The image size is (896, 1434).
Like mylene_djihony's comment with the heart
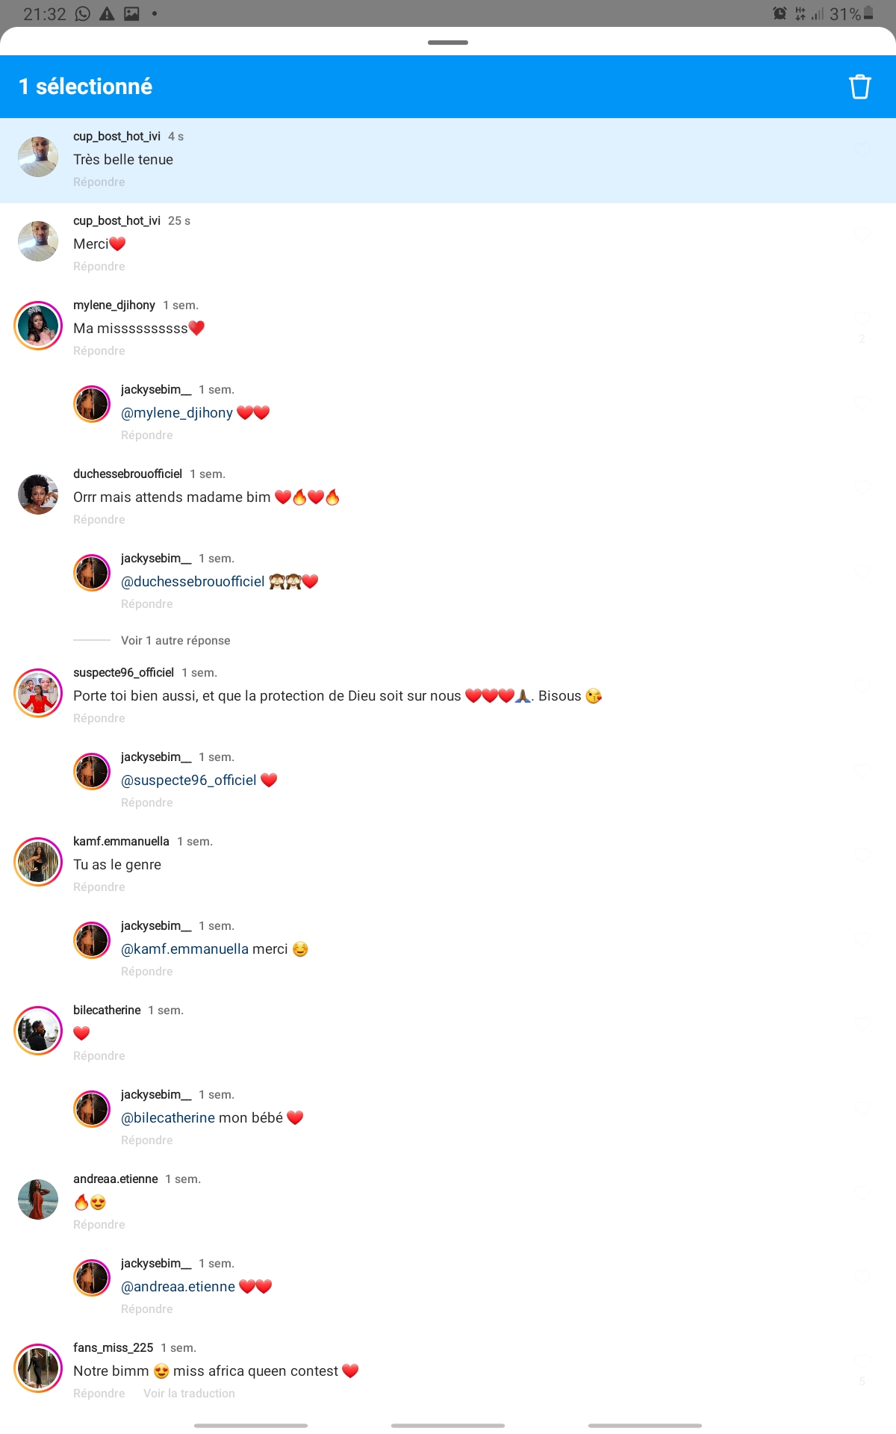point(862,319)
